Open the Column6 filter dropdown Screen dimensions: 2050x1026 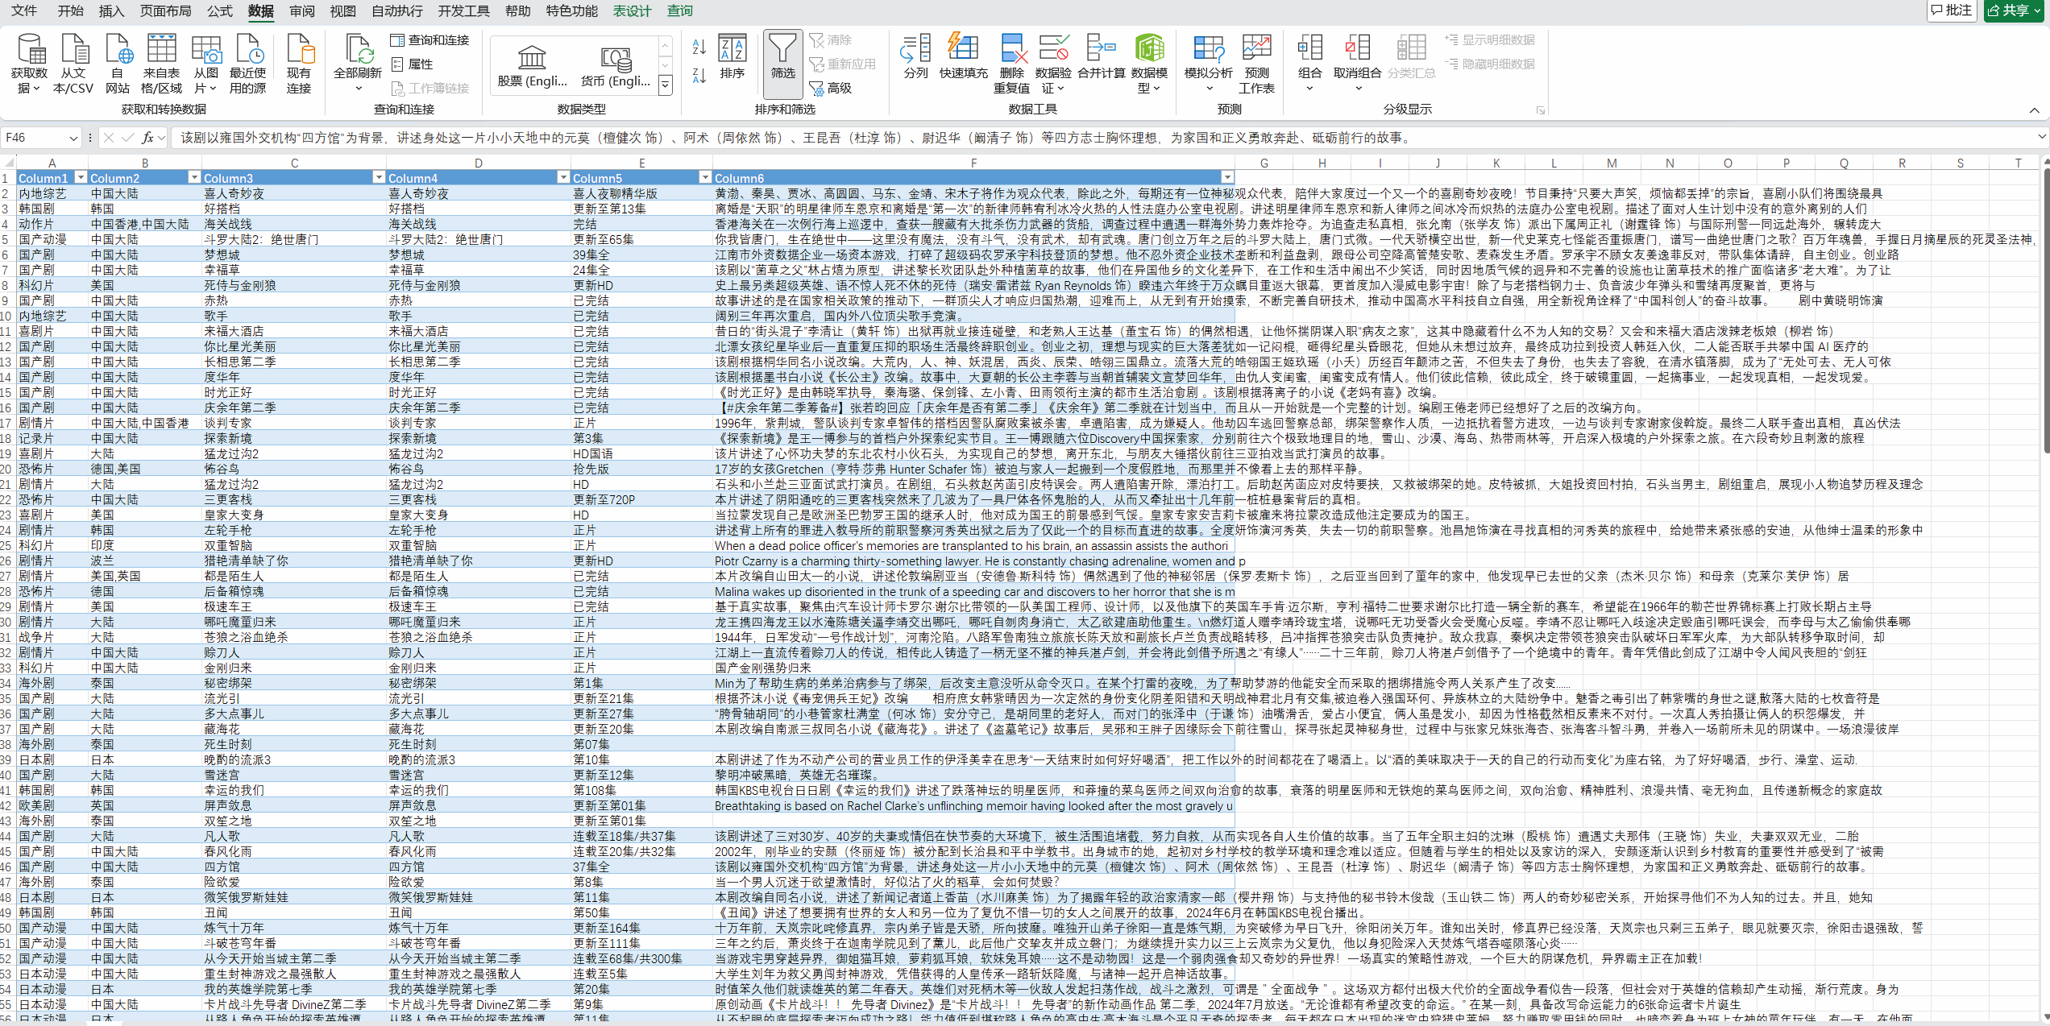(1226, 177)
